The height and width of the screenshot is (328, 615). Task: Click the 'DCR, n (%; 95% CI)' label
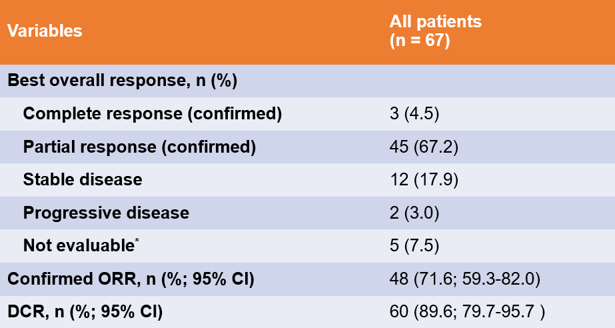tap(85, 311)
